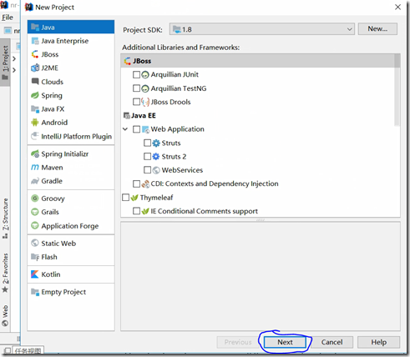Check the Struts 2 framework box
Screen dimensions: 410x357
point(147,156)
